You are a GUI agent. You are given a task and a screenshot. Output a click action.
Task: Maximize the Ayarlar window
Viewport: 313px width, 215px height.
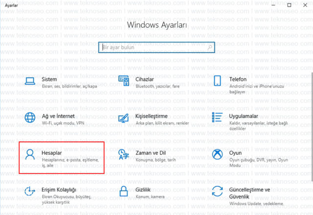coord(289,5)
